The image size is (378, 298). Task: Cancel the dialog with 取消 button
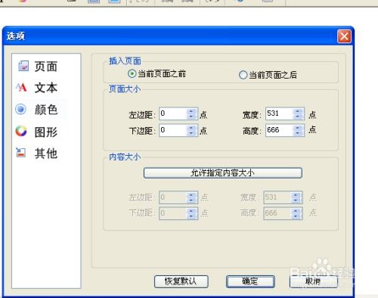click(313, 281)
